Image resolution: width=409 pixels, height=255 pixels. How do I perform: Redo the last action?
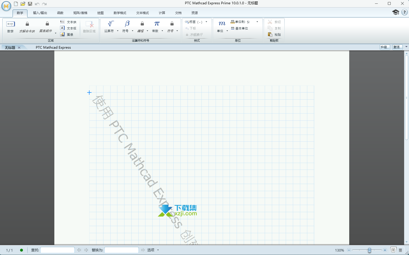(44, 4)
